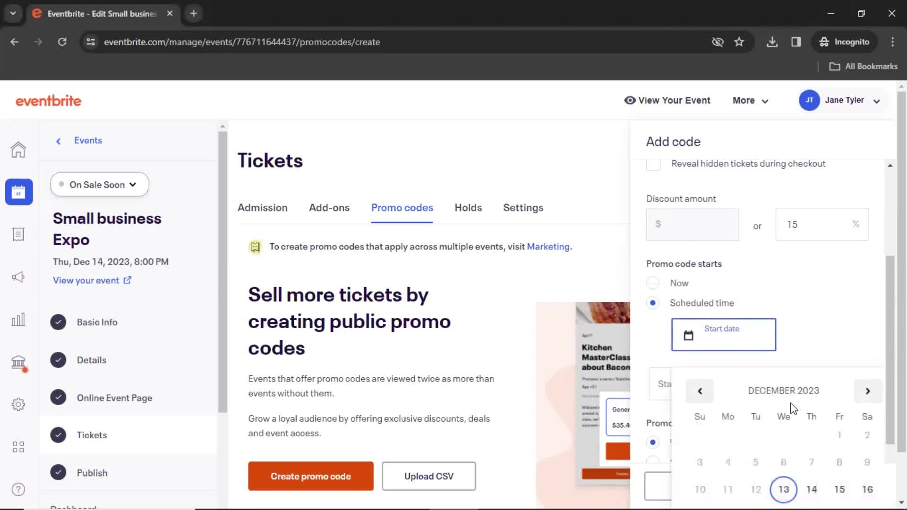Viewport: 907px width, 510px height.
Task: Click the calendar/dashboard icon in sidebar
Action: pos(18,192)
